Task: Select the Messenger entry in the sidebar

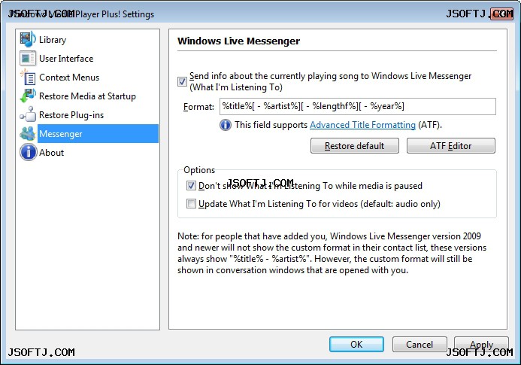Action: 98,134
